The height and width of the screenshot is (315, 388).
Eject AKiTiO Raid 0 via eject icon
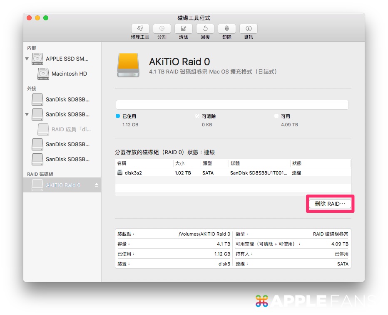(x=97, y=185)
